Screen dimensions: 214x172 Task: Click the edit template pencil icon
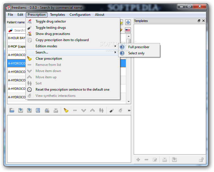(155, 160)
